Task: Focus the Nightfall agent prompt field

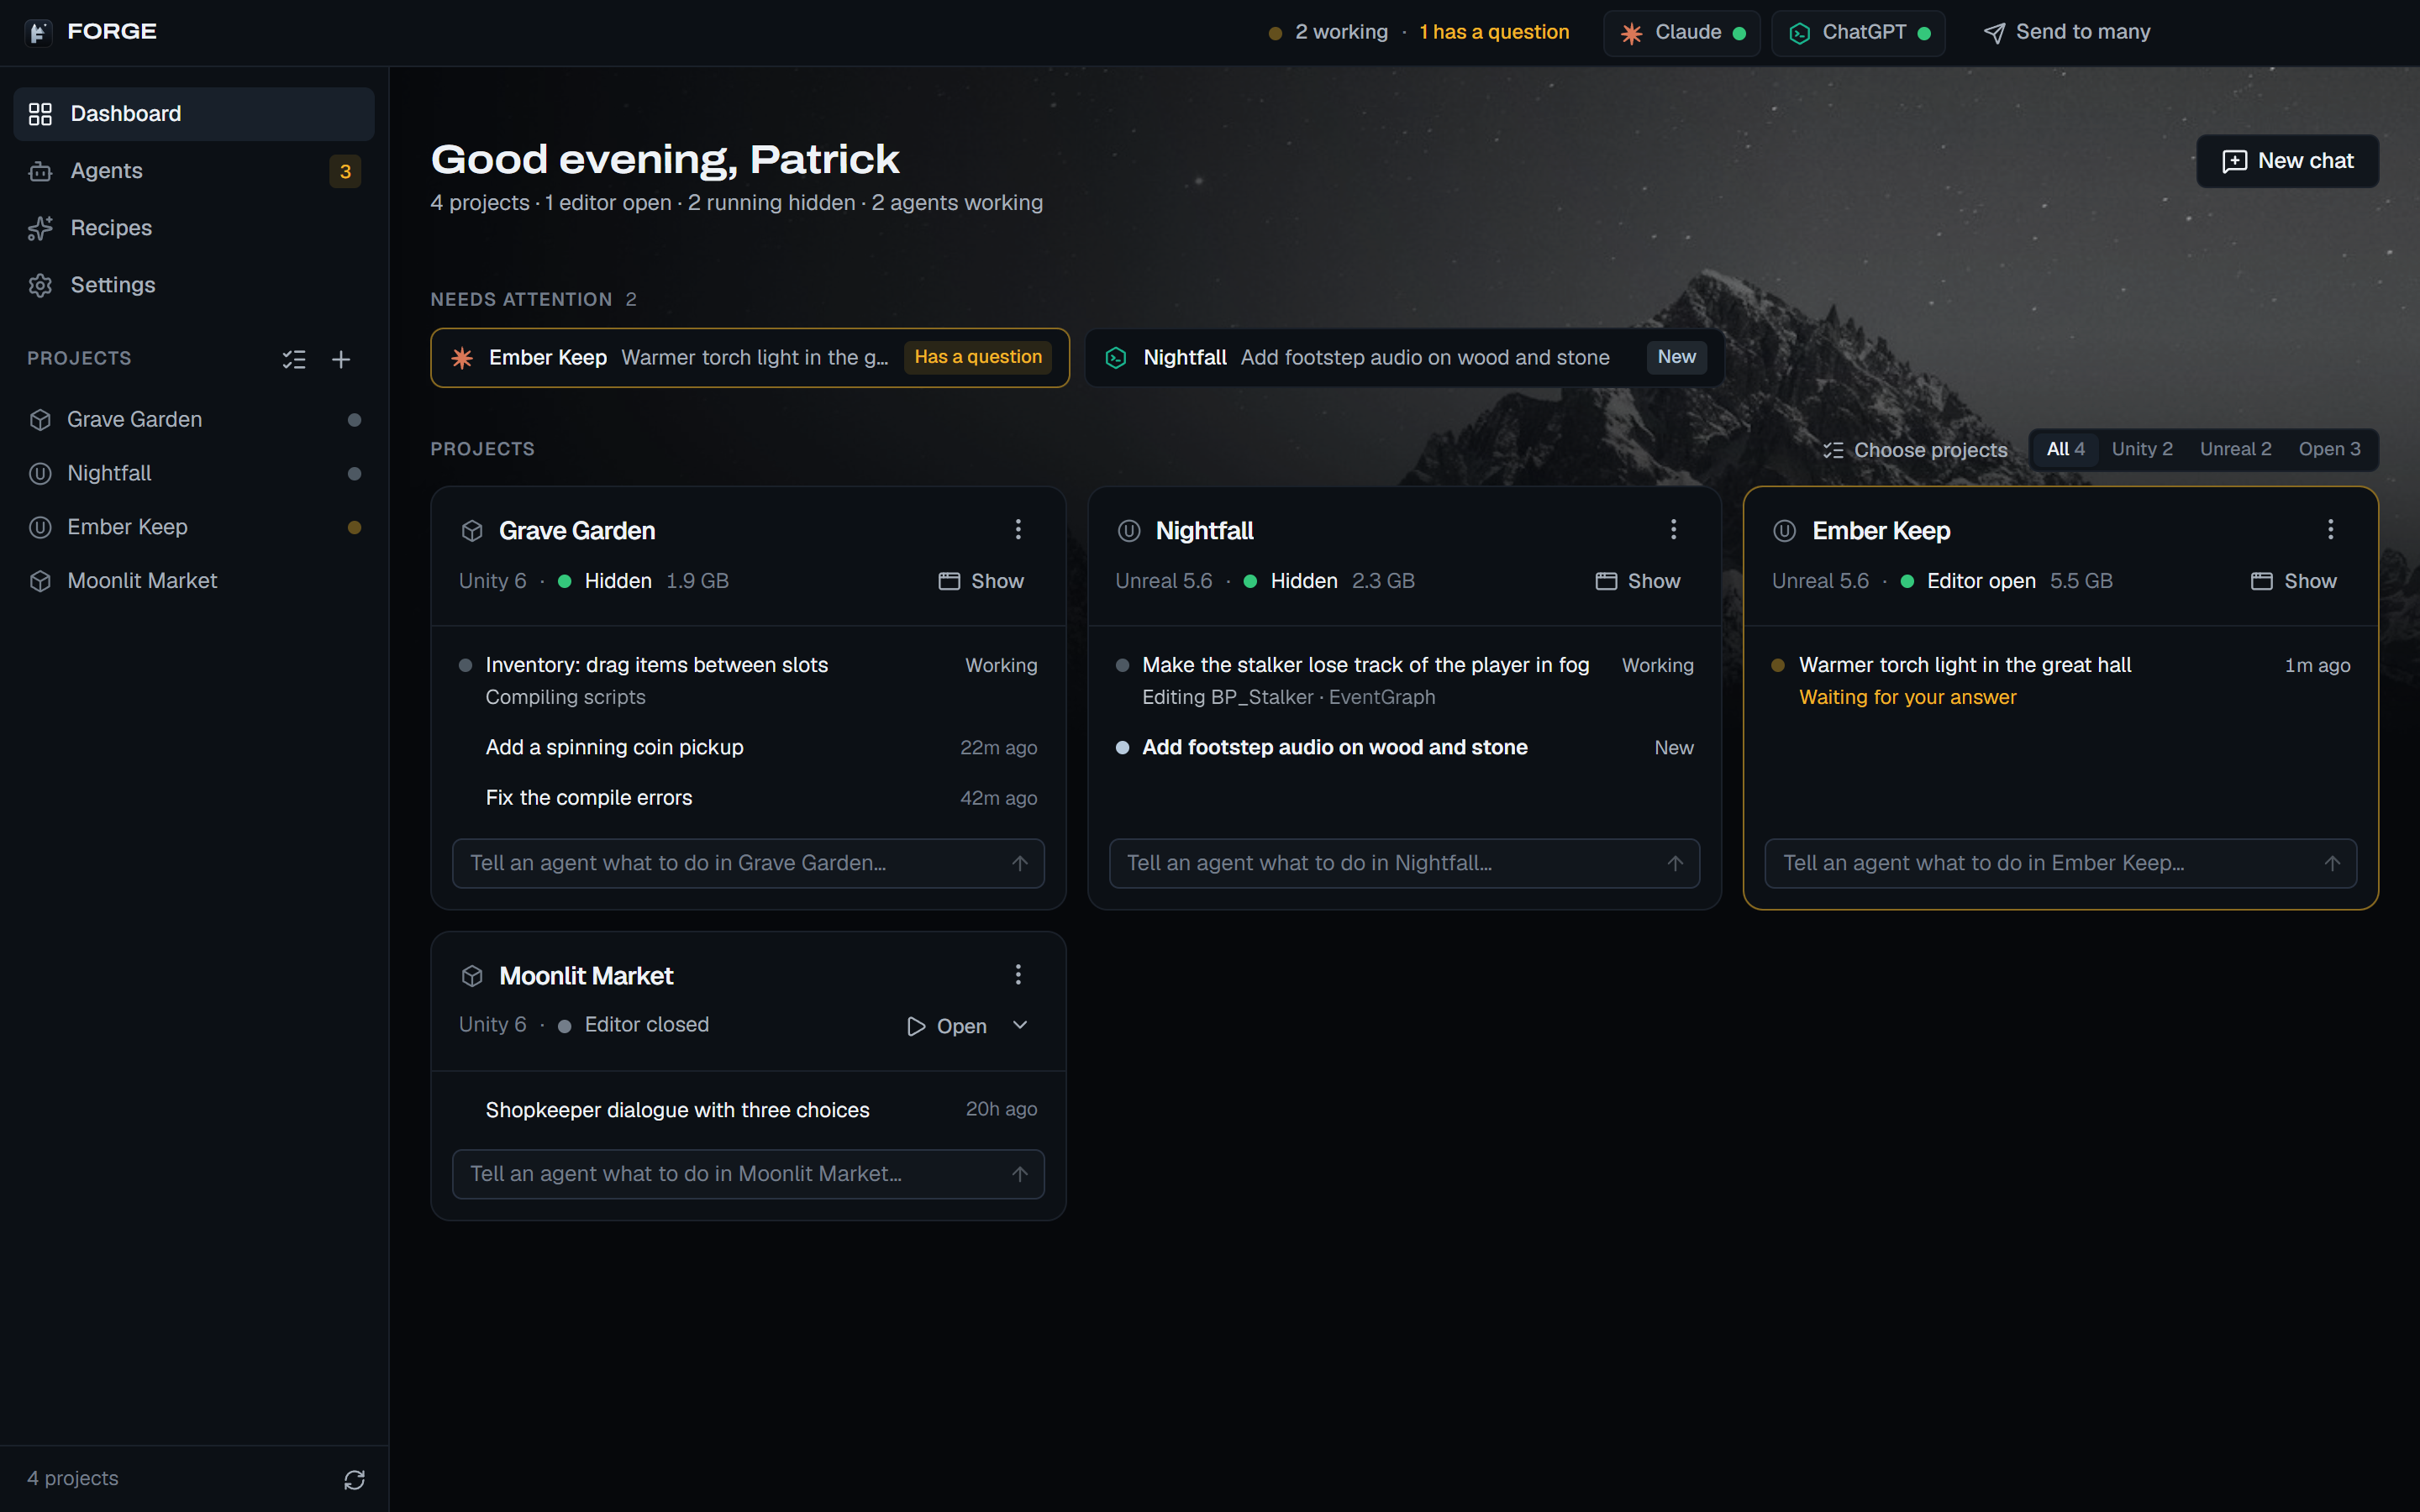Action: click(1404, 863)
